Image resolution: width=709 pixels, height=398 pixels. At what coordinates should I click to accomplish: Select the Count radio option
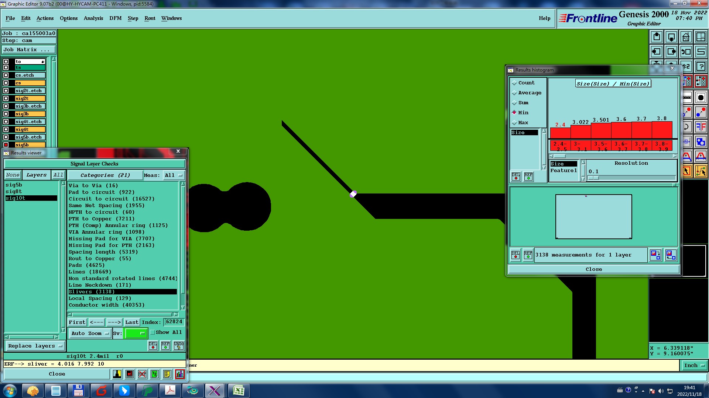click(x=523, y=83)
